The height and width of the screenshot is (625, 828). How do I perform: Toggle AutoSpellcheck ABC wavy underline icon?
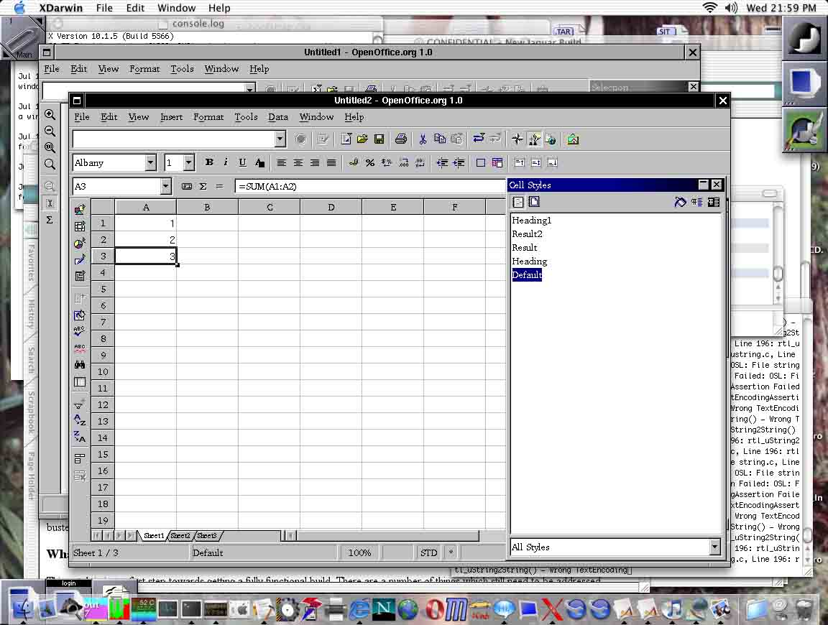pyautogui.click(x=80, y=348)
